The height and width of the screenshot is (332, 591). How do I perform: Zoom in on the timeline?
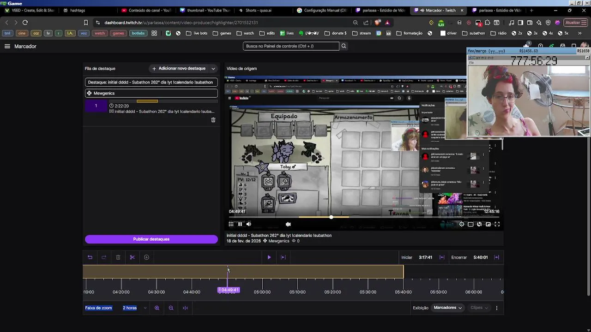157,308
